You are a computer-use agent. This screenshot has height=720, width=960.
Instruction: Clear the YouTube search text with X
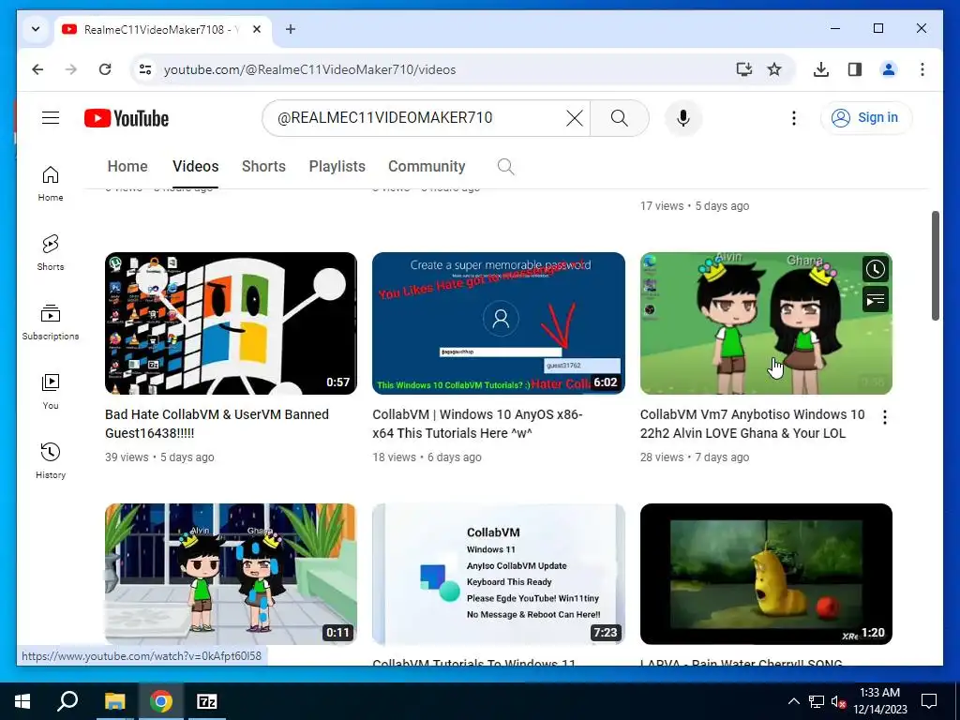coord(575,118)
